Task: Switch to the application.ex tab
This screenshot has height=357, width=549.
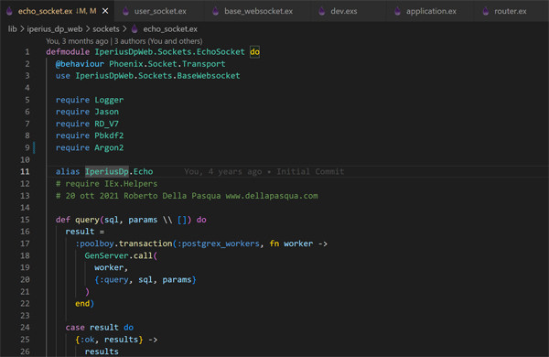Action: tap(431, 11)
